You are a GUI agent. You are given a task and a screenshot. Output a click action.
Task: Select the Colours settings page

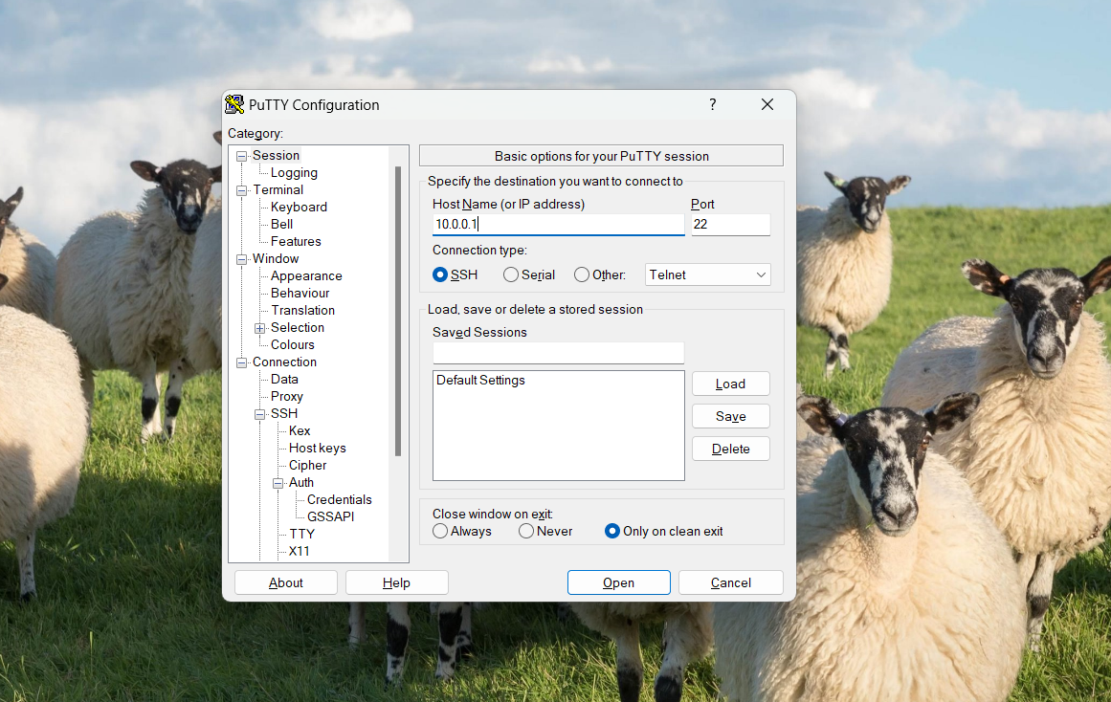(x=294, y=344)
